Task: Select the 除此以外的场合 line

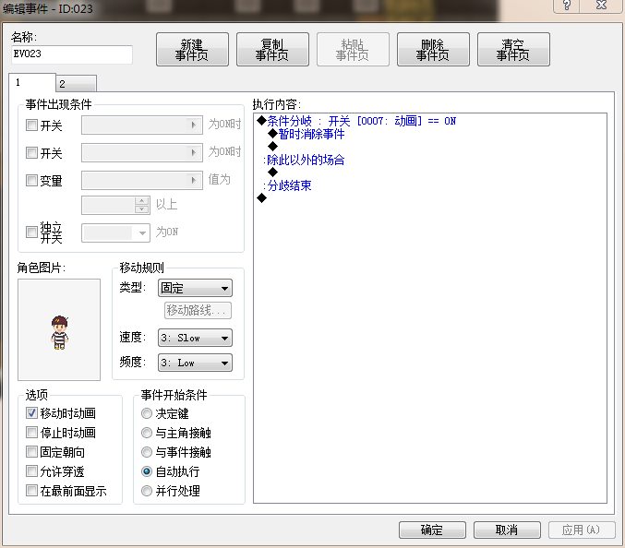Action: click(x=304, y=160)
